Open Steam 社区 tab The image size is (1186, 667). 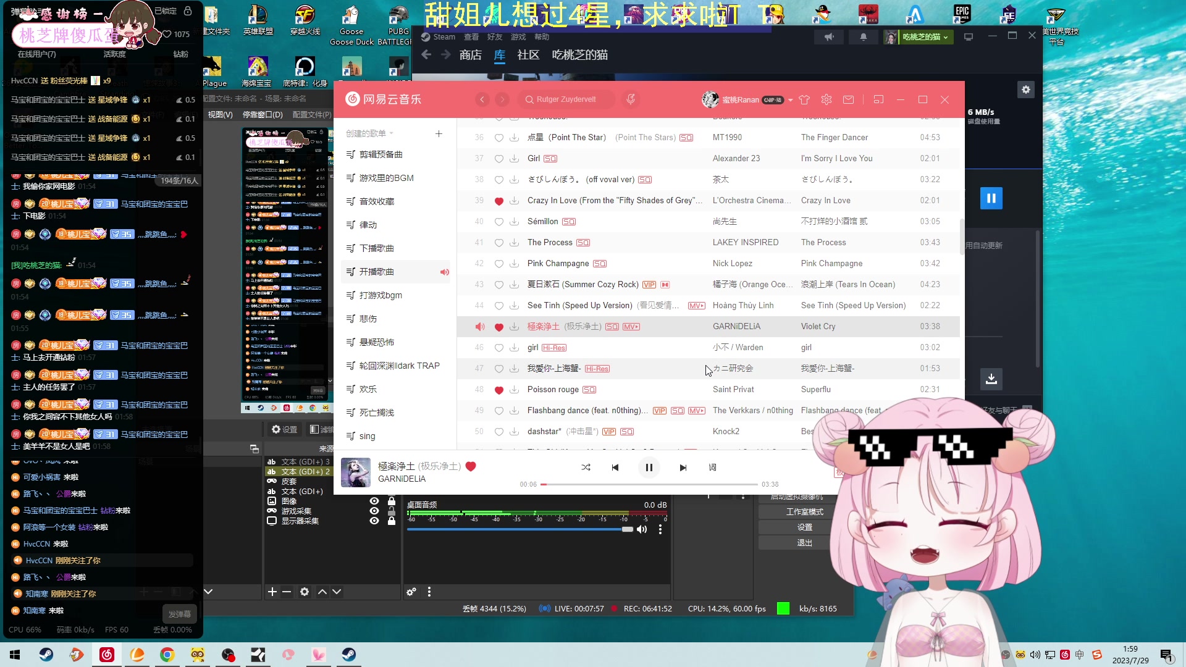click(x=528, y=55)
